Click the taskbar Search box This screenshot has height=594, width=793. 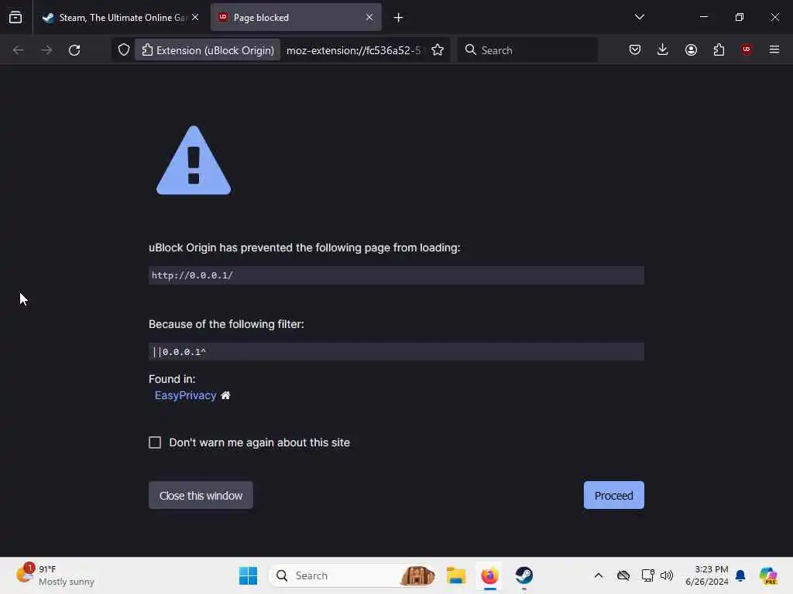[353, 575]
